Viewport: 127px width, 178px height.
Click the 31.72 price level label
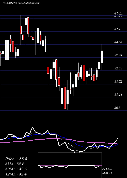118,82
